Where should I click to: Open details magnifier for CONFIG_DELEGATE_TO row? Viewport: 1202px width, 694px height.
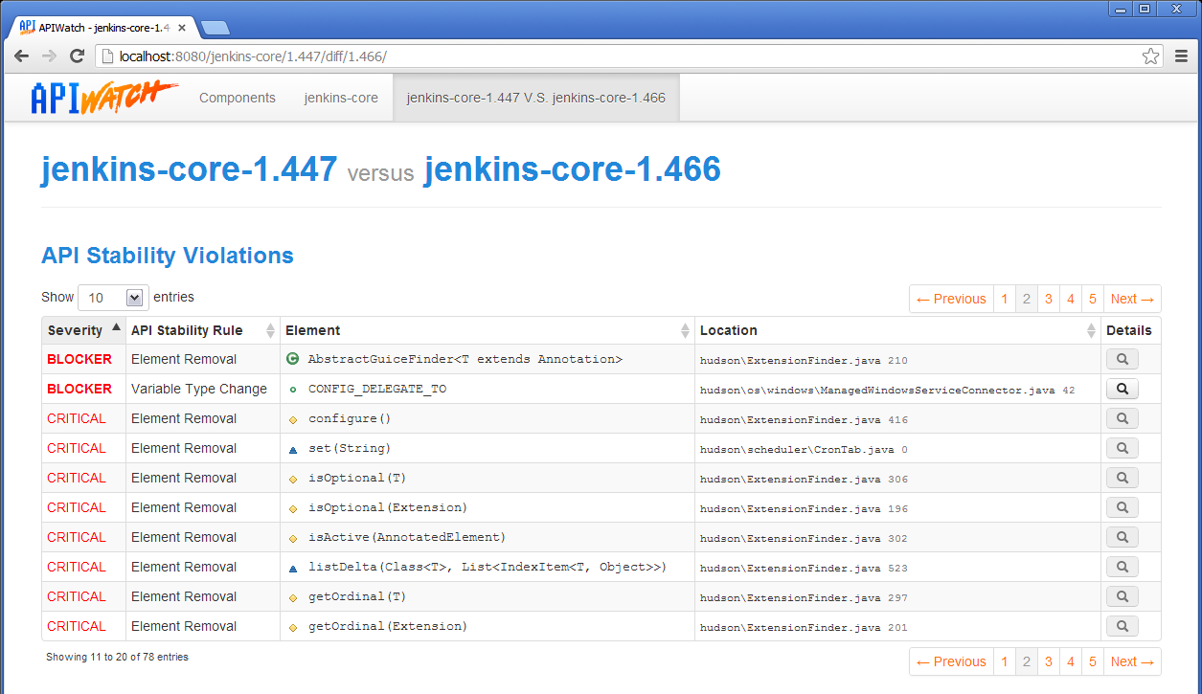point(1122,390)
